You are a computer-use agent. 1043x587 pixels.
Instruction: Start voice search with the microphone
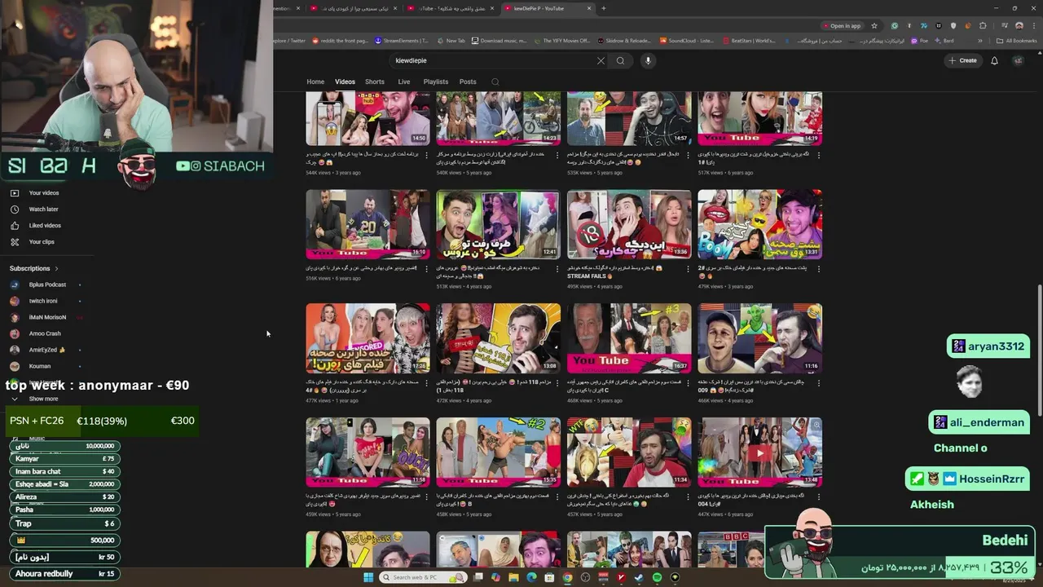(648, 60)
